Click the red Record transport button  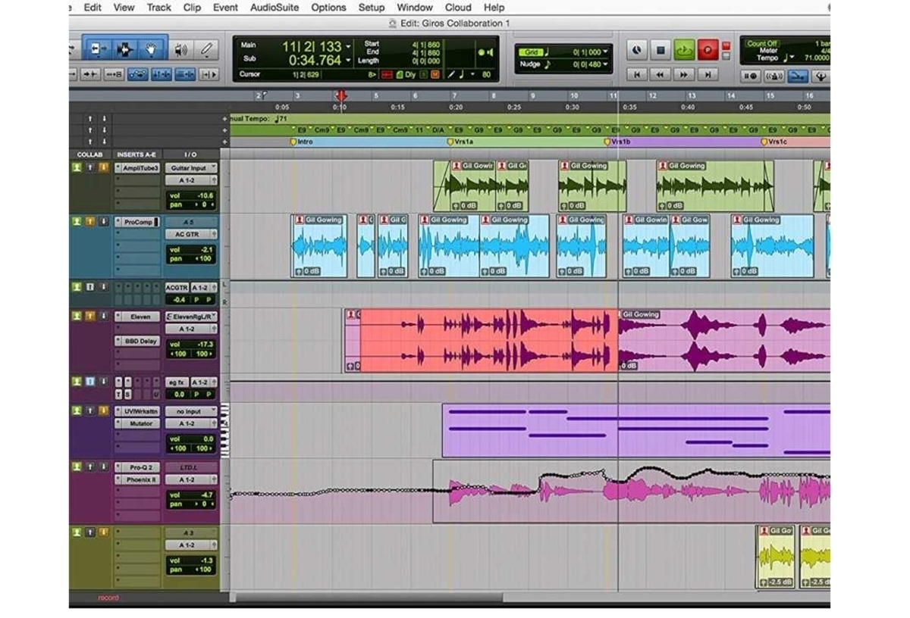(x=707, y=50)
